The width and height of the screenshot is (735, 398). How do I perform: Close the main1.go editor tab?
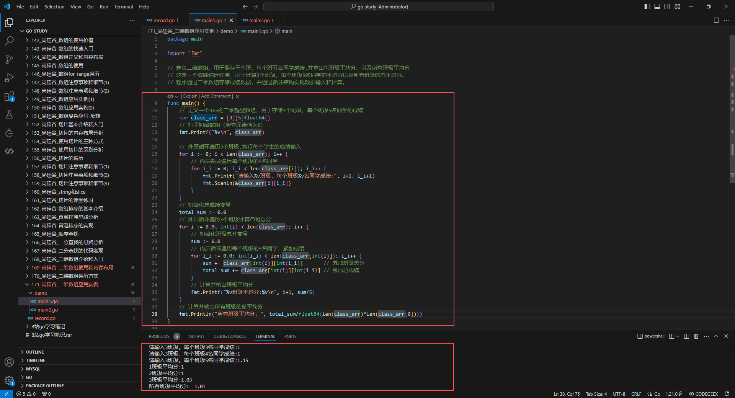tap(231, 20)
